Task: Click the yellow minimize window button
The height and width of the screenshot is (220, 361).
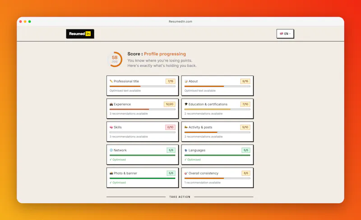Action: click(25, 21)
